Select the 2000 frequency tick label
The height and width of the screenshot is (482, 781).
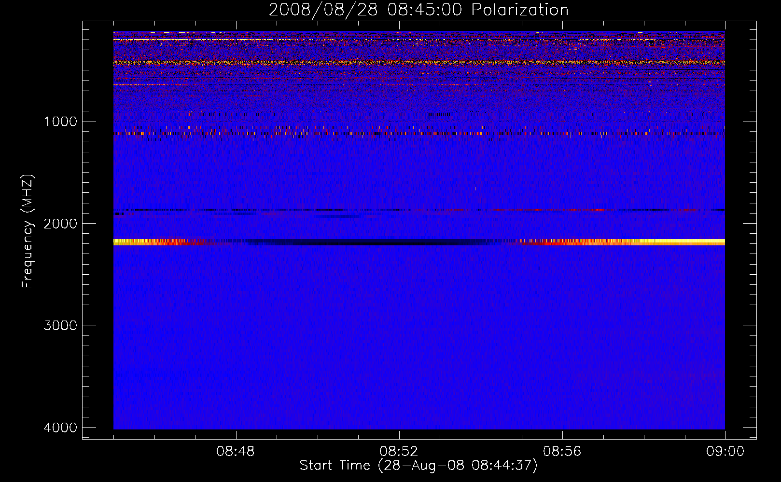click(x=60, y=224)
